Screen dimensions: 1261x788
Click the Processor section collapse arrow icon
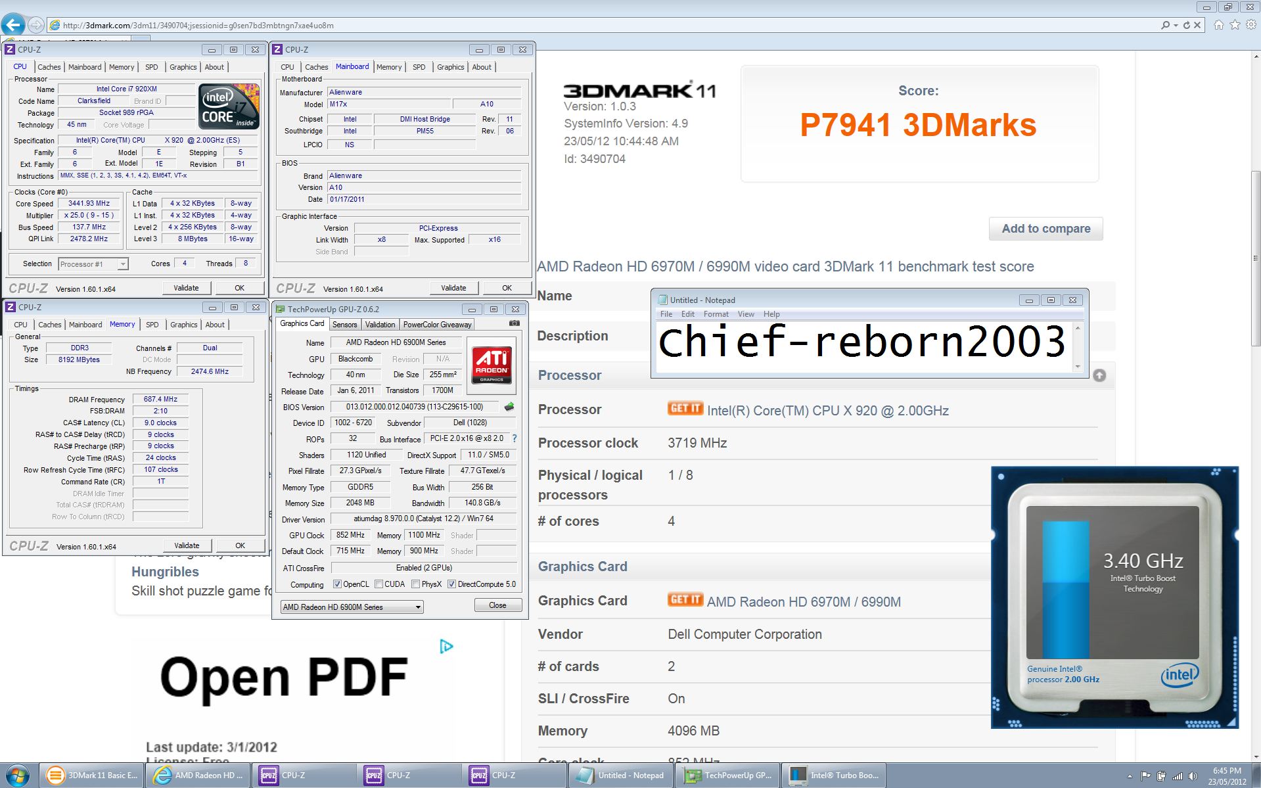click(1099, 375)
